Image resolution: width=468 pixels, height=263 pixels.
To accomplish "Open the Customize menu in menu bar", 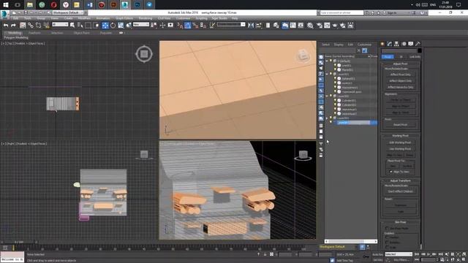I will (x=183, y=18).
